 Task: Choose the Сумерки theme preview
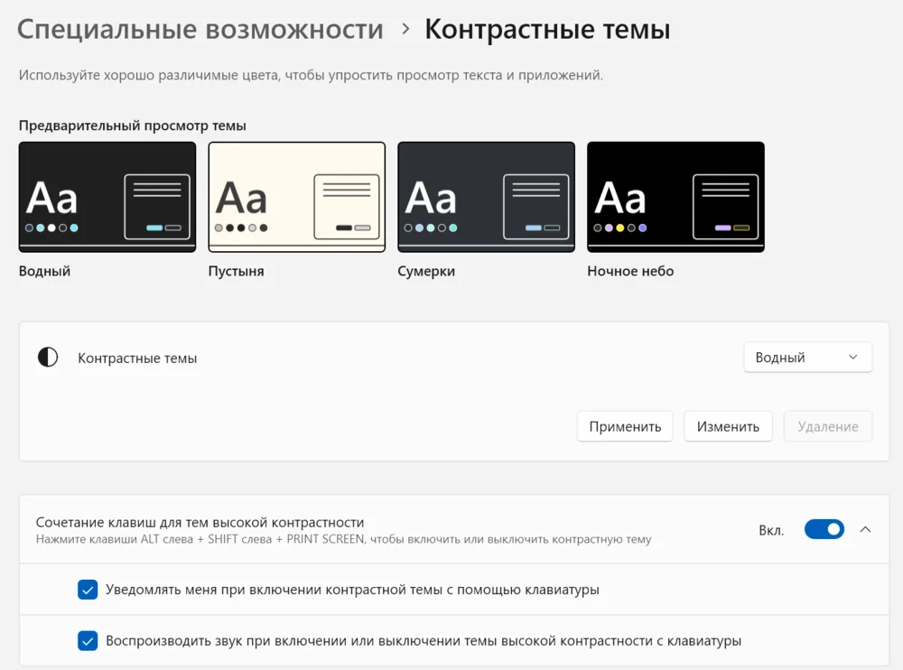(486, 197)
